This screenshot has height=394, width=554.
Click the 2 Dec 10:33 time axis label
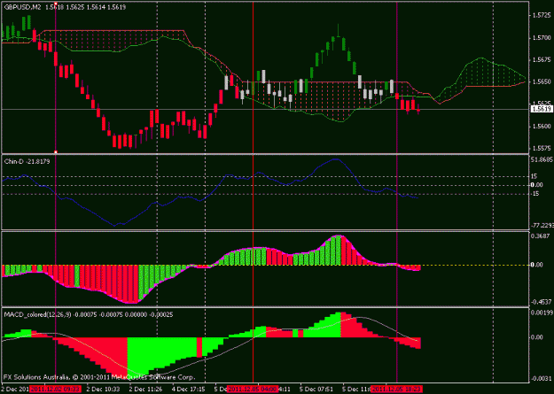tap(103, 390)
